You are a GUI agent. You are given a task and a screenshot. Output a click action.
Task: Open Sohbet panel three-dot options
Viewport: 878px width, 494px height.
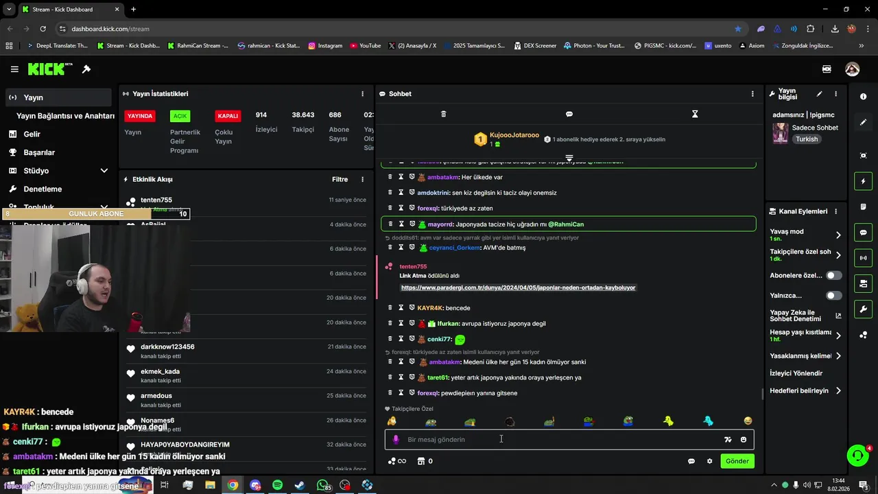point(752,94)
